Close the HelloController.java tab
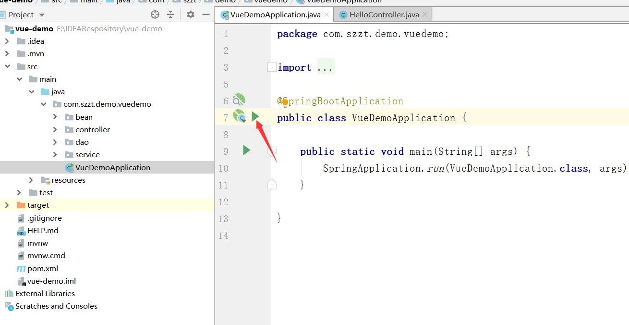The width and height of the screenshot is (629, 325). tap(425, 15)
